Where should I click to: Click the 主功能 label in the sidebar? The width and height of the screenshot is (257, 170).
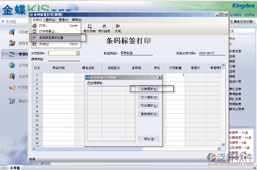[x=11, y=21]
